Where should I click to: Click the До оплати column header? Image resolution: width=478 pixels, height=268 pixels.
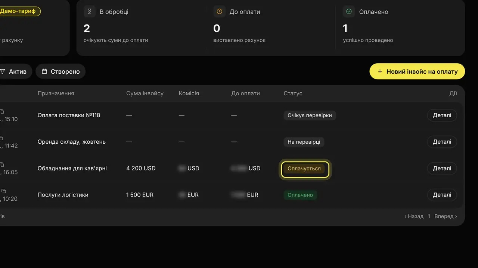coord(245,93)
